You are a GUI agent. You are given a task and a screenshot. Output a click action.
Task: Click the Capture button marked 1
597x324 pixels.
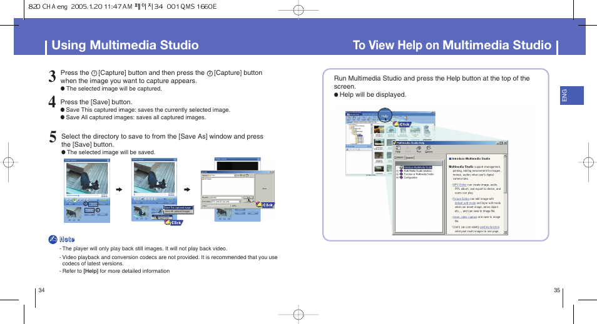tap(93, 204)
